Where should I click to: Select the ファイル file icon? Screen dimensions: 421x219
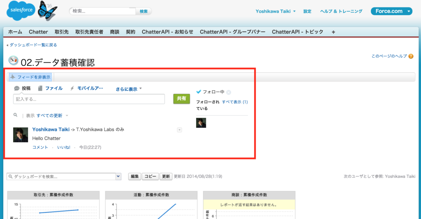point(40,88)
